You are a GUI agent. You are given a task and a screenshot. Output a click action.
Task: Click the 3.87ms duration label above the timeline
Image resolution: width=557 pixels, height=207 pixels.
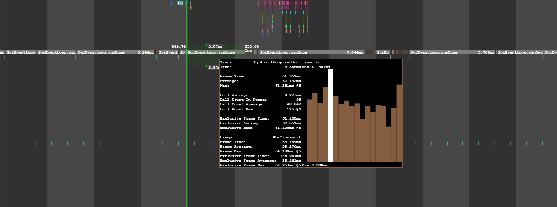215,46
